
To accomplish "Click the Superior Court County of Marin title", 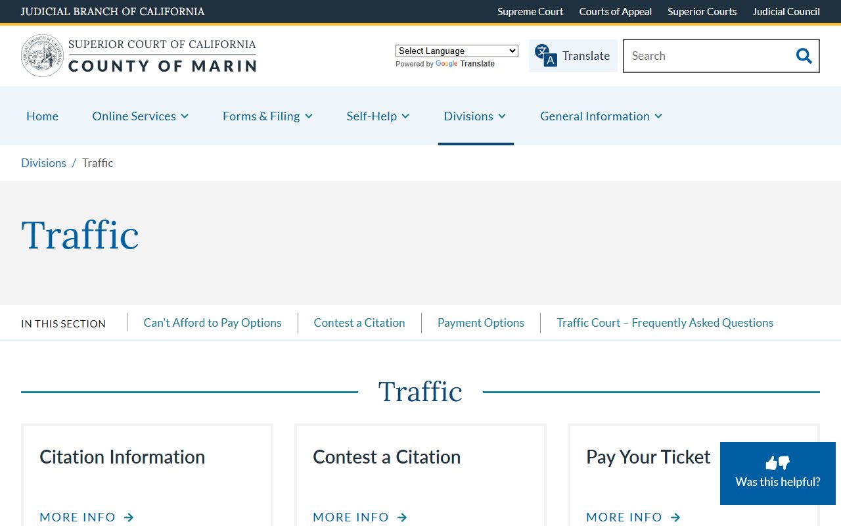I will click(162, 56).
